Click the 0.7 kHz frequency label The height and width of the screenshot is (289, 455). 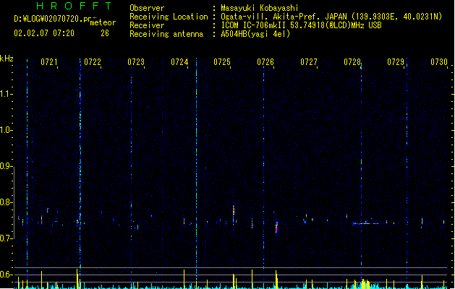[6, 238]
